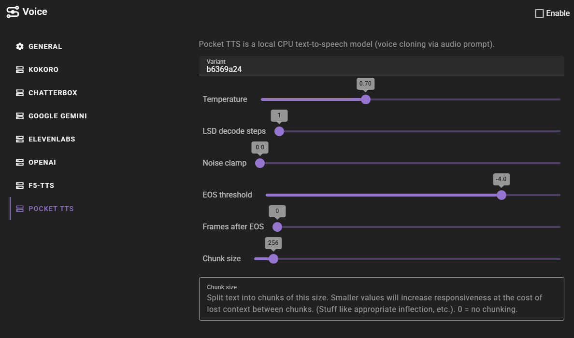The image size is (574, 338).
Task: Open the ElevenLabs settings tab
Action: tap(52, 139)
